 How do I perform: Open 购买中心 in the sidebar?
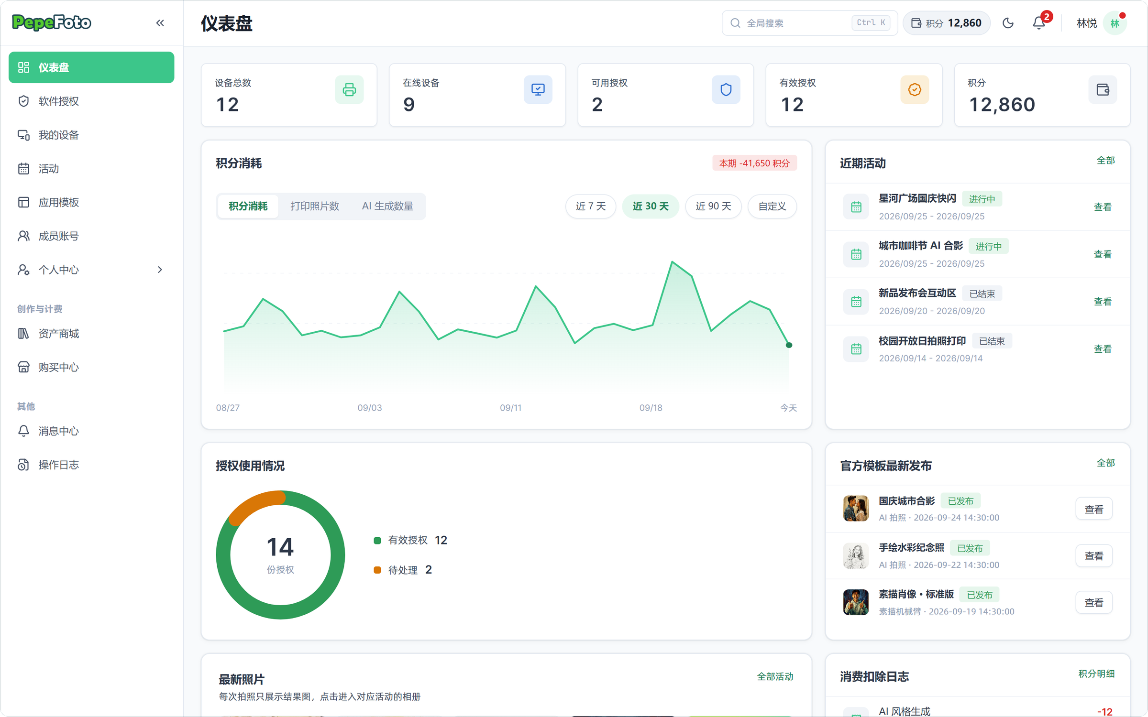[91, 367]
